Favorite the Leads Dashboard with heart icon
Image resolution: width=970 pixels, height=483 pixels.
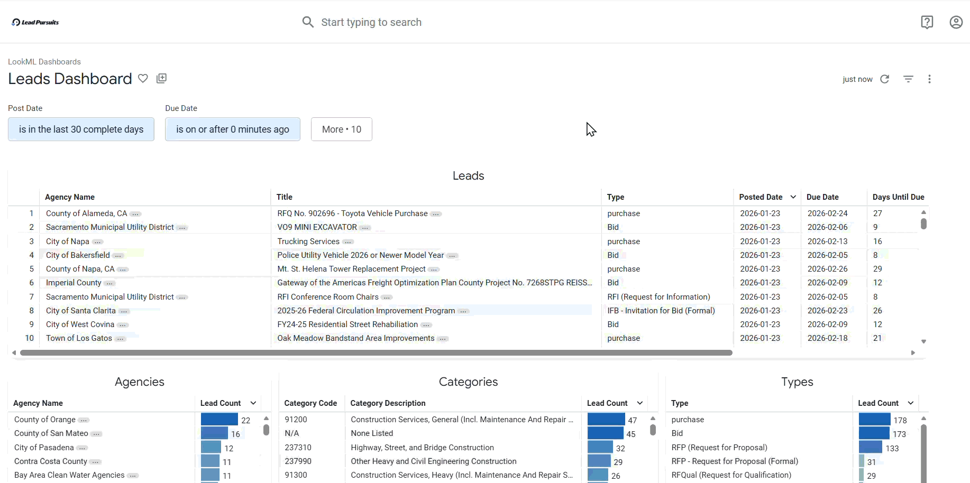143,78
